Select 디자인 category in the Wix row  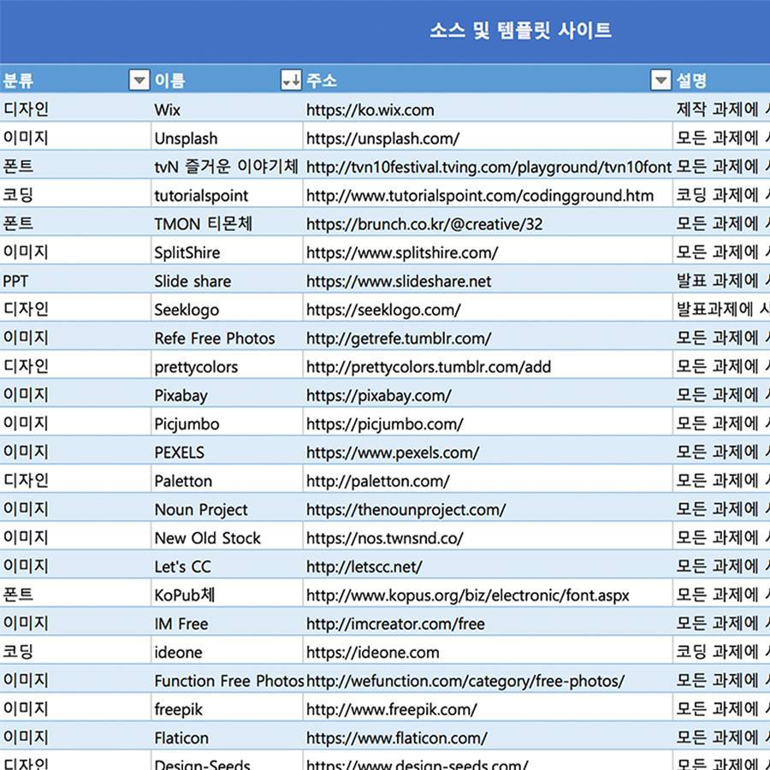[x=75, y=109]
